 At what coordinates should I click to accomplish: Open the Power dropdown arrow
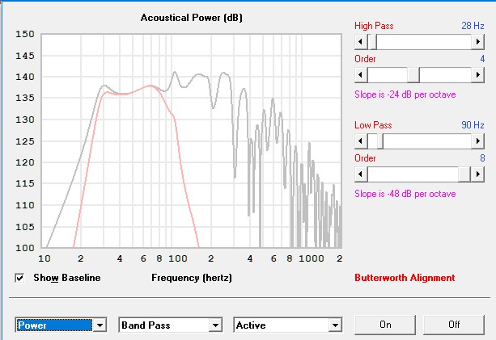100,325
